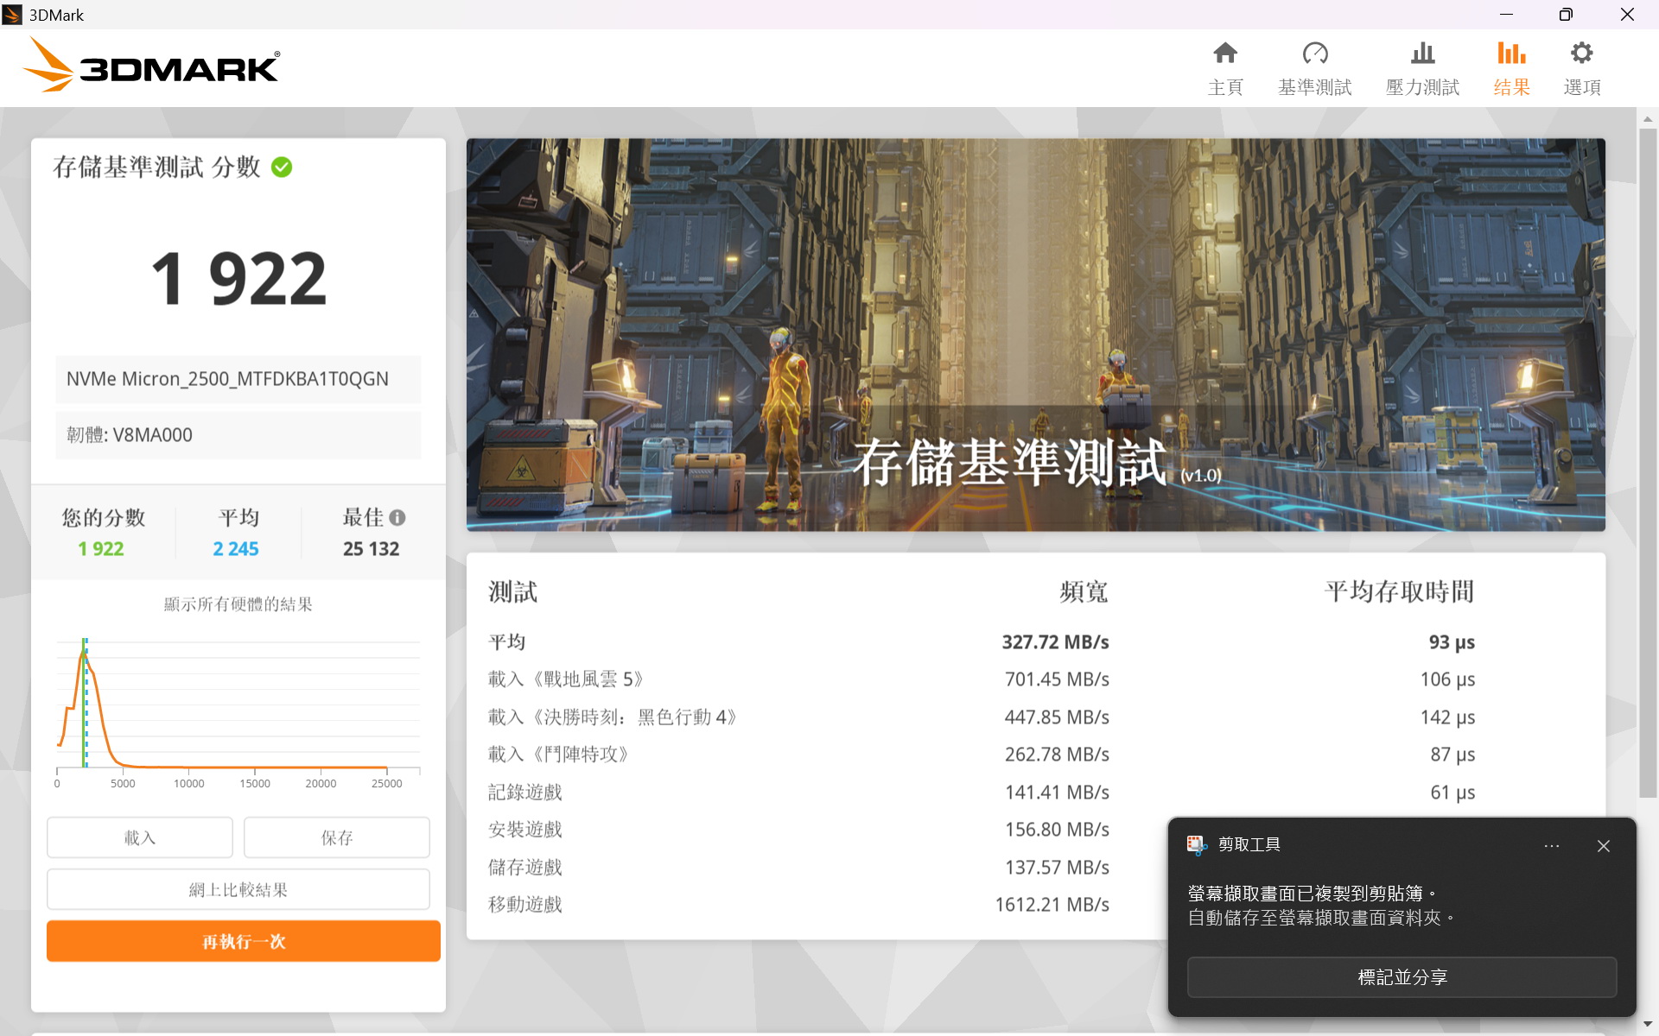This screenshot has height=1036, width=1659.
Task: Restore down the 3DMark window
Action: pyautogui.click(x=1566, y=15)
